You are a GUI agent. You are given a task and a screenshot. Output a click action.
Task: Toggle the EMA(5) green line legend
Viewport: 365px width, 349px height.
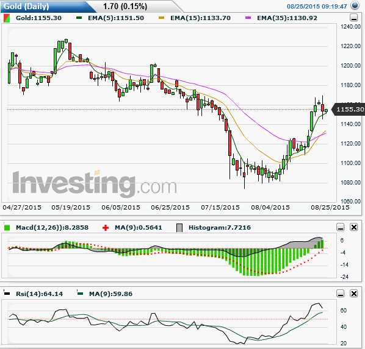click(79, 18)
